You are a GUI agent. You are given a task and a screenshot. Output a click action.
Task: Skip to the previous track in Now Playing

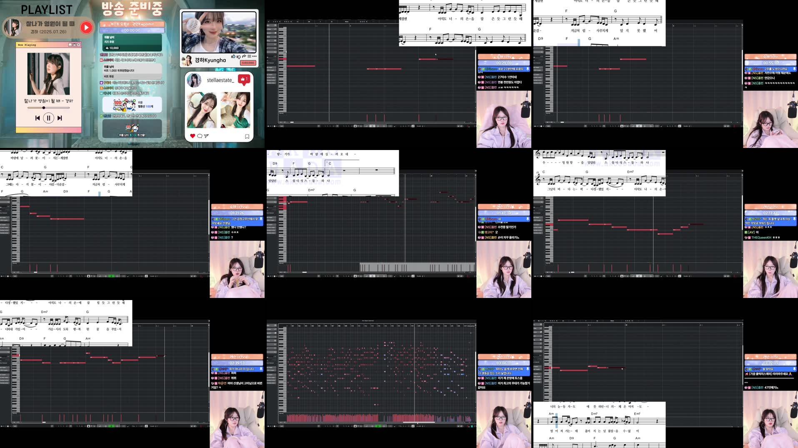(x=38, y=118)
